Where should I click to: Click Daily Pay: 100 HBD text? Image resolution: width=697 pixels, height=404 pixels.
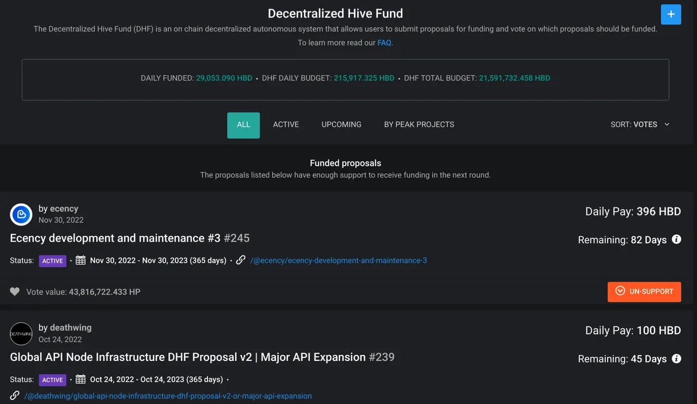point(633,330)
